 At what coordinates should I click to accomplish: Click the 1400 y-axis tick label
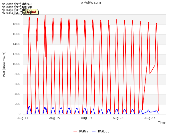(17, 44)
